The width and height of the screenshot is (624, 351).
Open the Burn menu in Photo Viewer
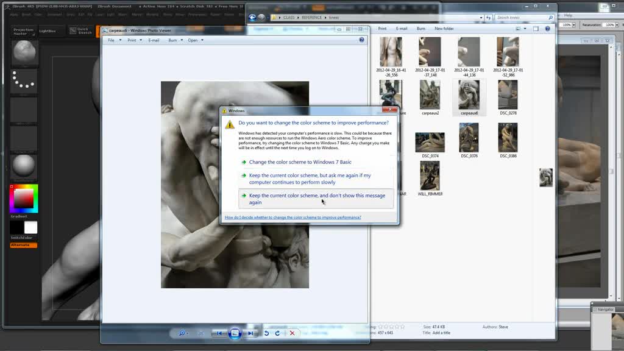tap(175, 40)
